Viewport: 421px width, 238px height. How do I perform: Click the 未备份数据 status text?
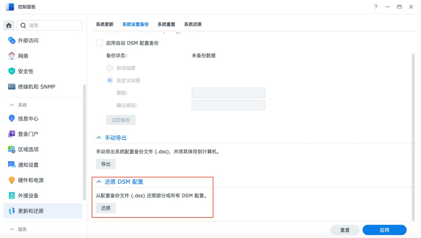(204, 56)
